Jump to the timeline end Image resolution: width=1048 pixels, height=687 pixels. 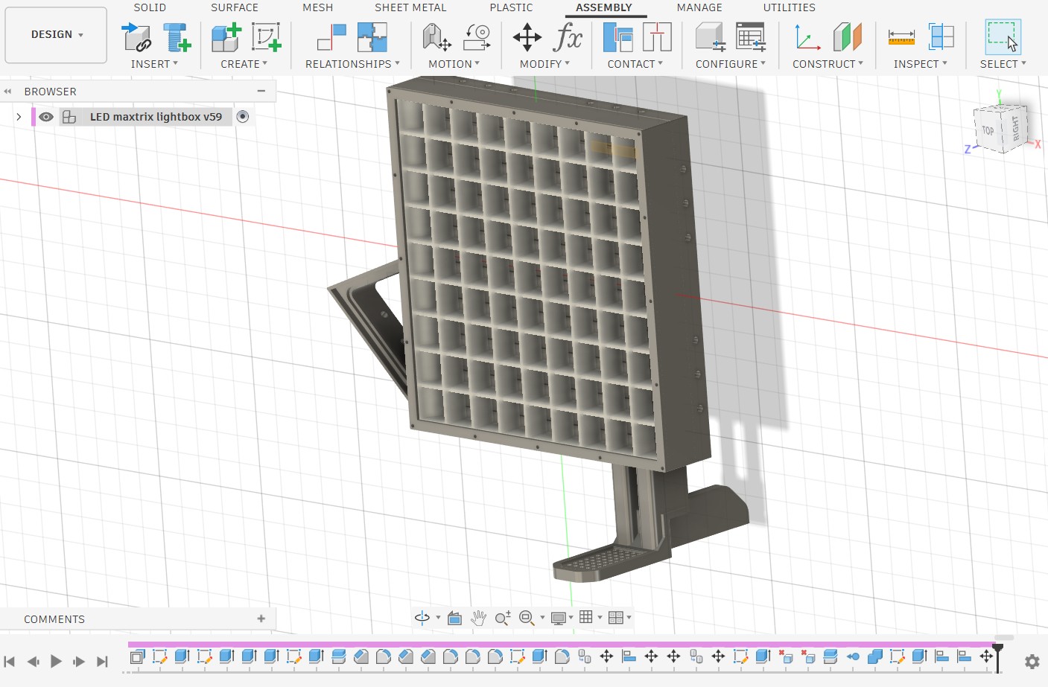pos(102,661)
